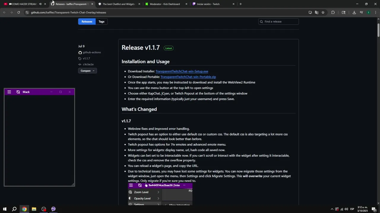
Task: Click the resize grip of Mack overlay window
Action: (73, 184)
